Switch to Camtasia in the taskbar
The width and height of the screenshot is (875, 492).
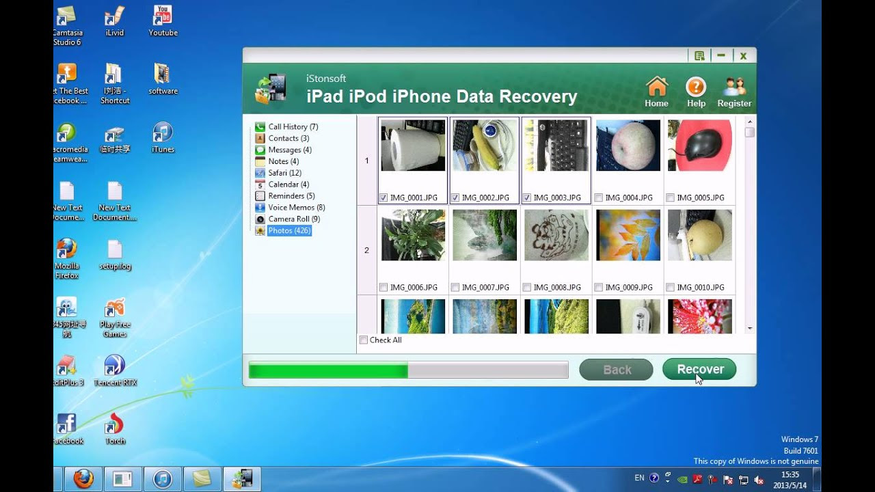202,479
